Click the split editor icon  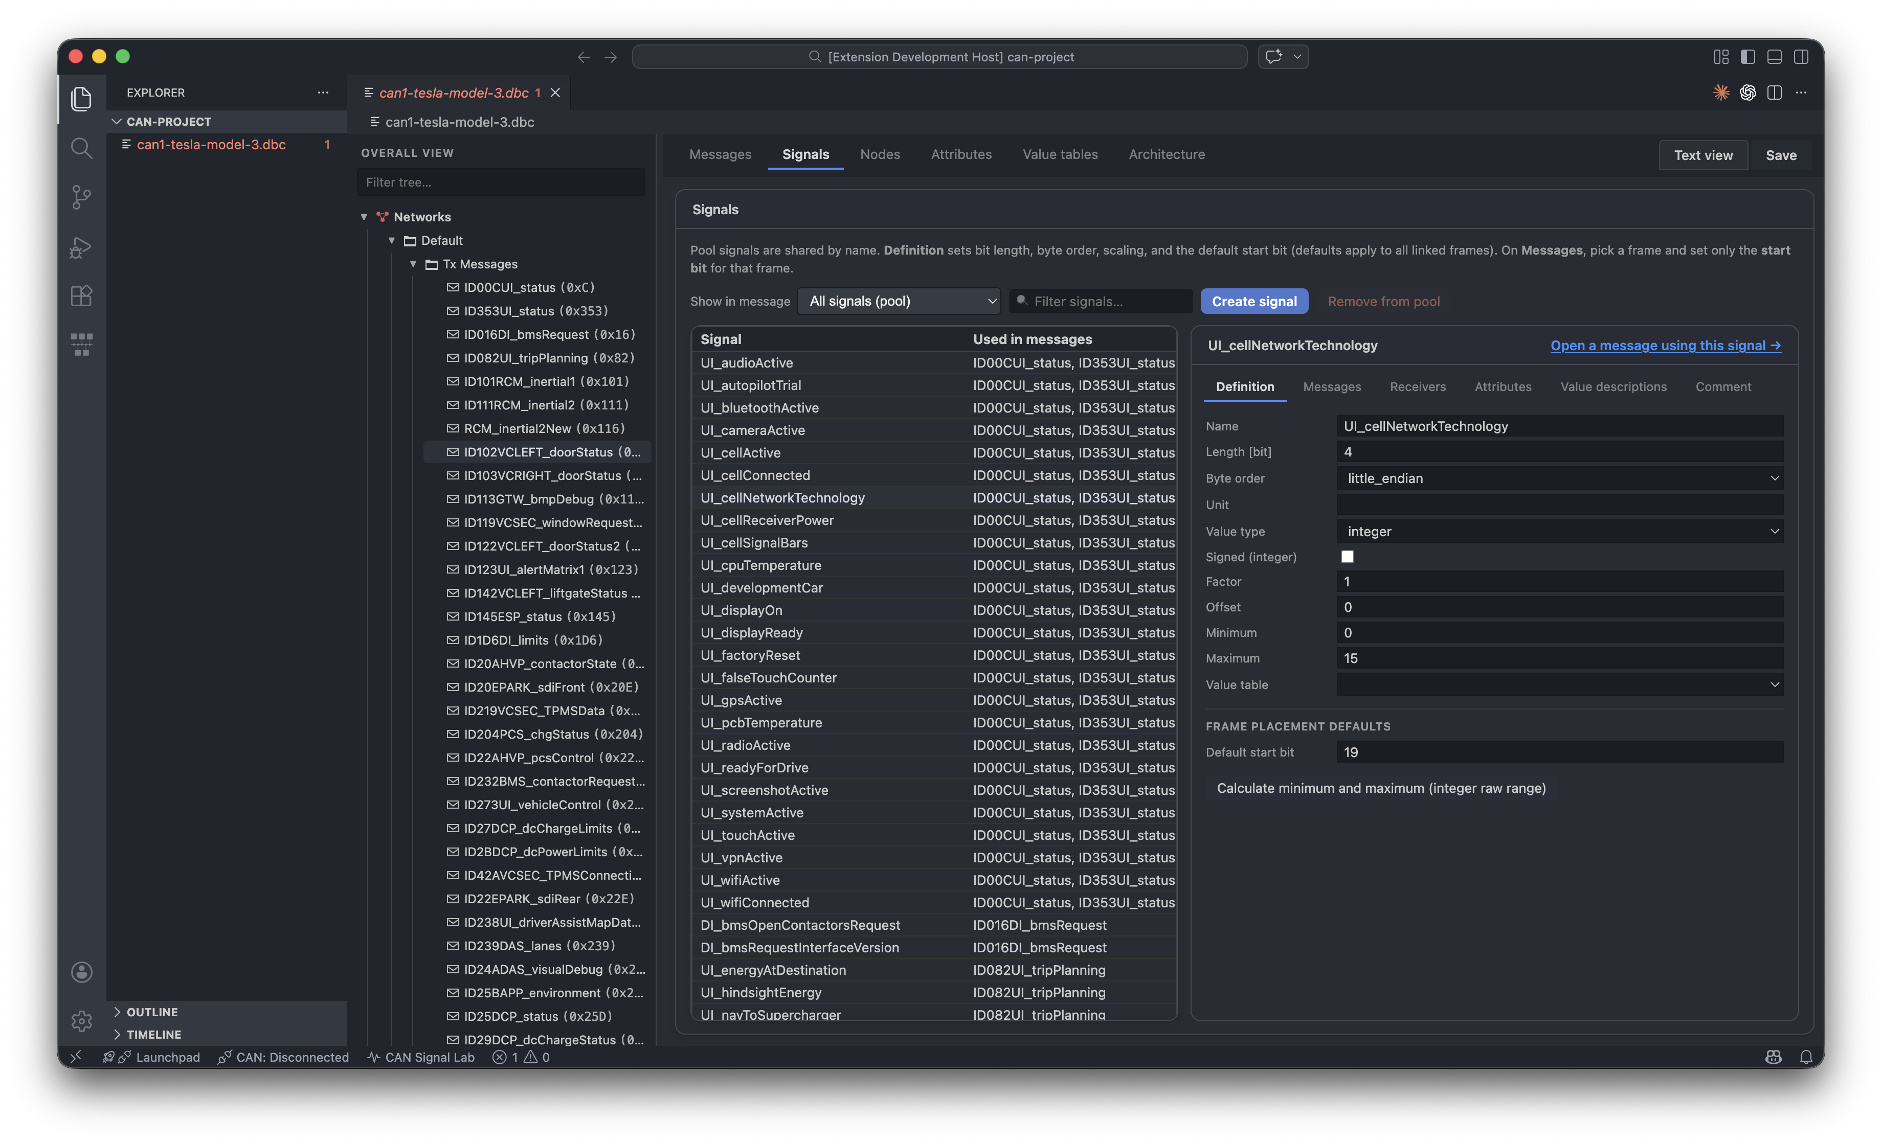tap(1774, 93)
